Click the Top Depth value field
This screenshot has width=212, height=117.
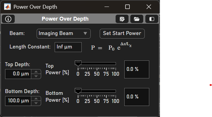click(x=18, y=74)
